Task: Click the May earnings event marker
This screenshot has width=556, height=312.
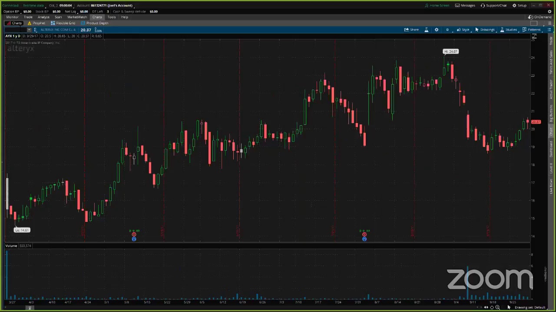Action: (x=134, y=234)
